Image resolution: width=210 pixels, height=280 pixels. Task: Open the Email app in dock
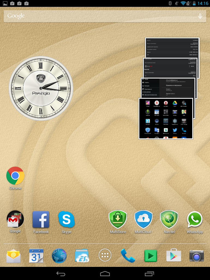[x=13, y=256]
